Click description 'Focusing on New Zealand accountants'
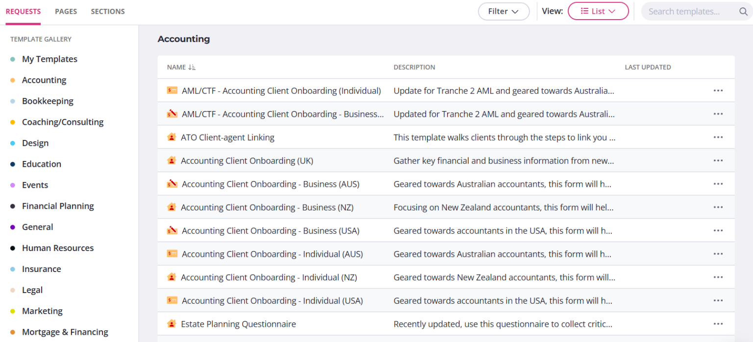The height and width of the screenshot is (342, 753). [x=503, y=207]
